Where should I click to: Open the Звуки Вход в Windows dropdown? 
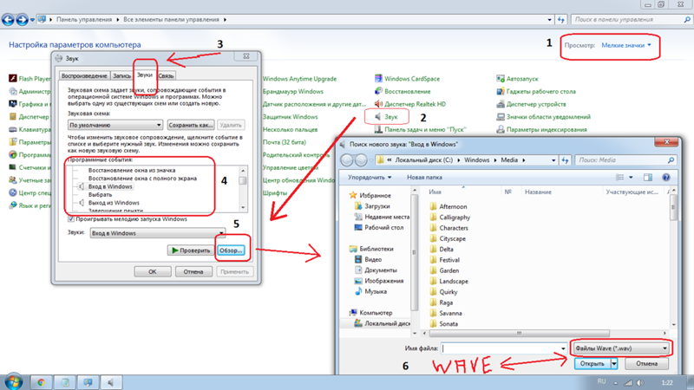tap(158, 233)
